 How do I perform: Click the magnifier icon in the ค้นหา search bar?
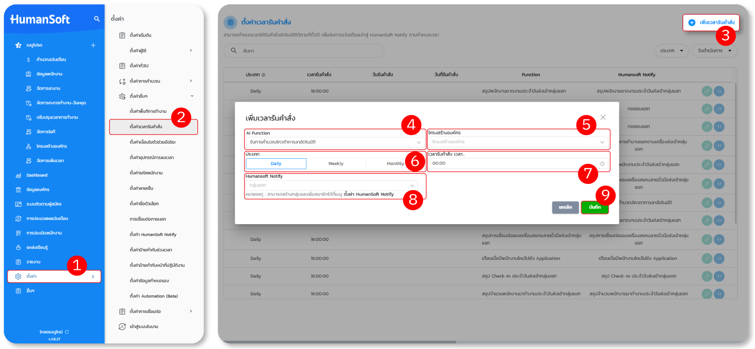point(234,51)
